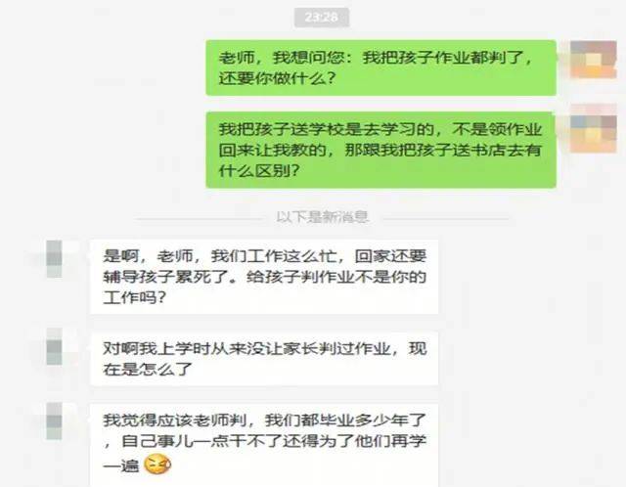Click text '不是领作业' in green message
This screenshot has width=626, height=487.
click(x=497, y=129)
